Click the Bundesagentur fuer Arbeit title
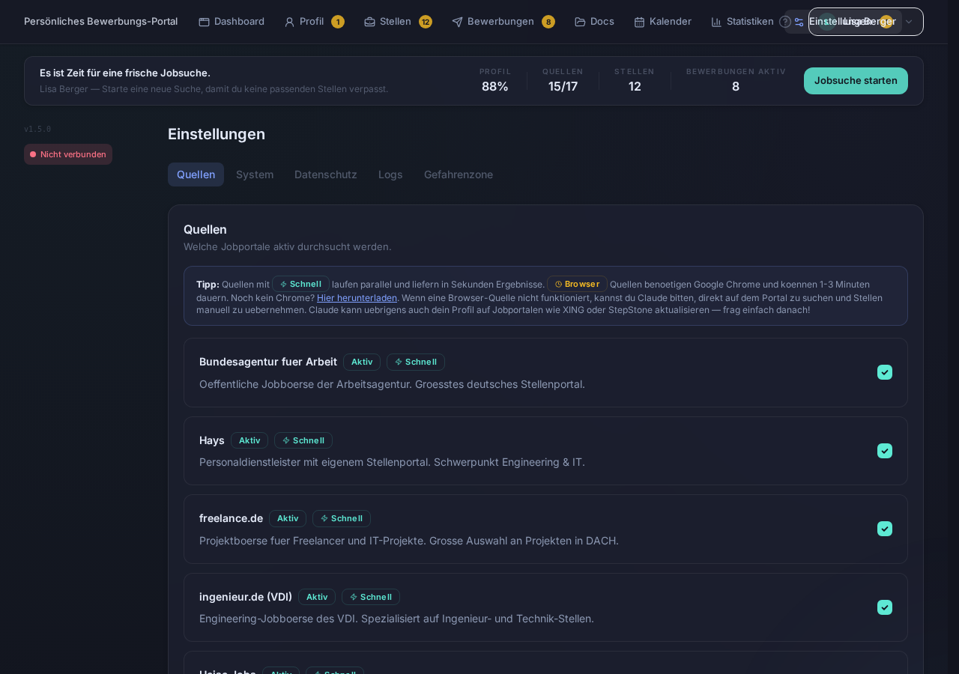 [268, 362]
